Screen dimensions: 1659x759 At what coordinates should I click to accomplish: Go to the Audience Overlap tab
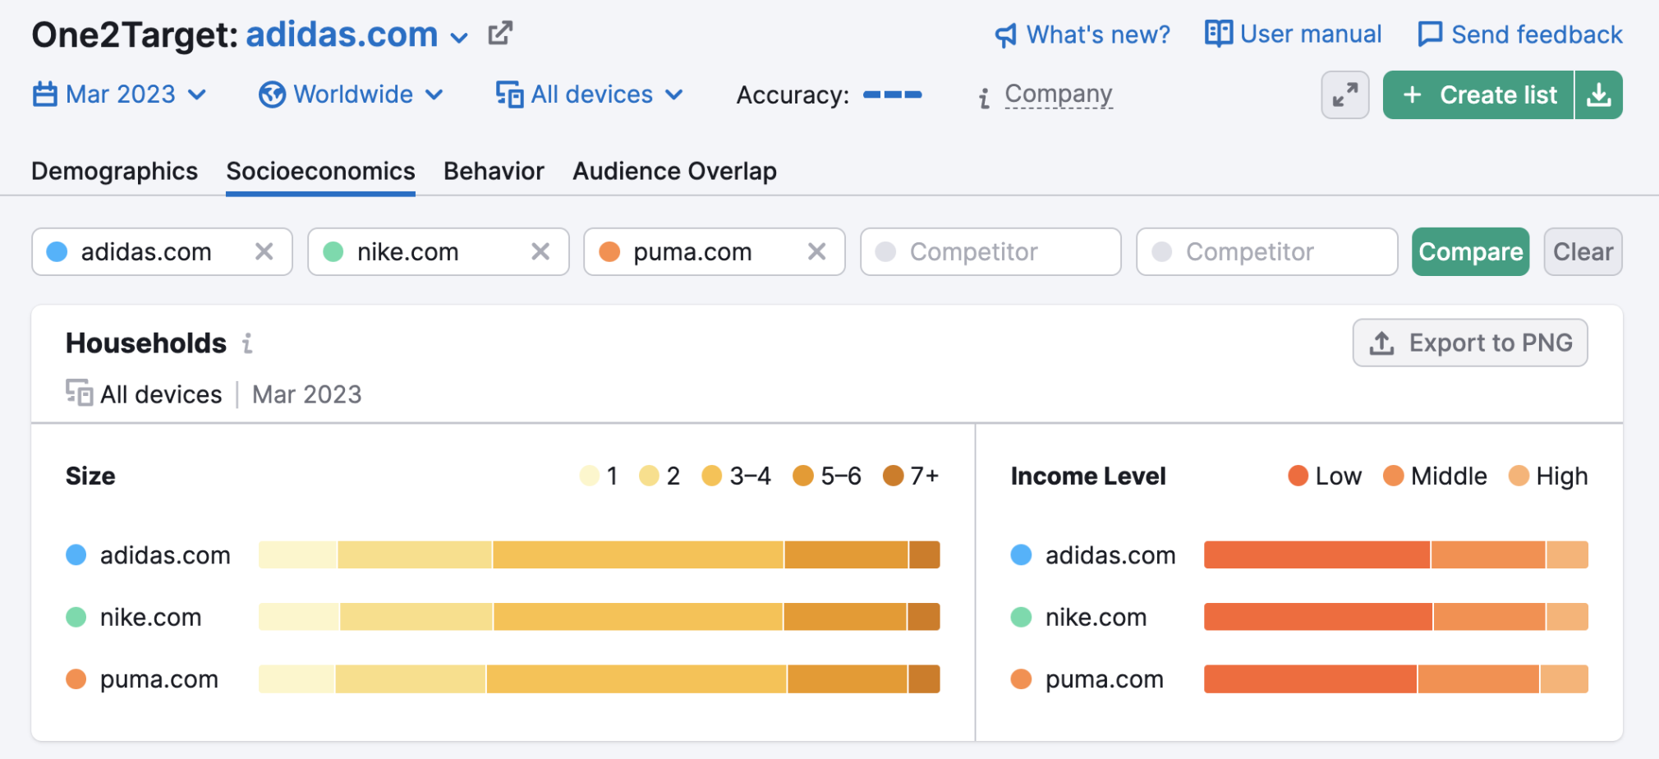click(x=674, y=171)
